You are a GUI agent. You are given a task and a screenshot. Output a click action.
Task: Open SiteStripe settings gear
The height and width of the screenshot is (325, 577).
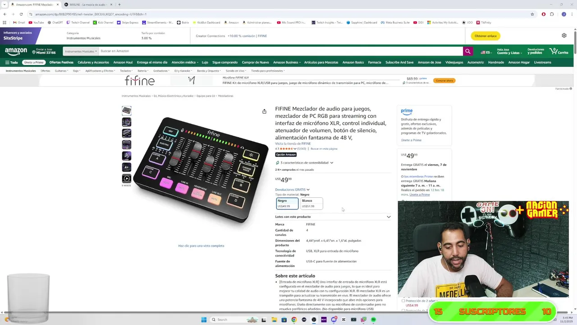click(x=564, y=36)
